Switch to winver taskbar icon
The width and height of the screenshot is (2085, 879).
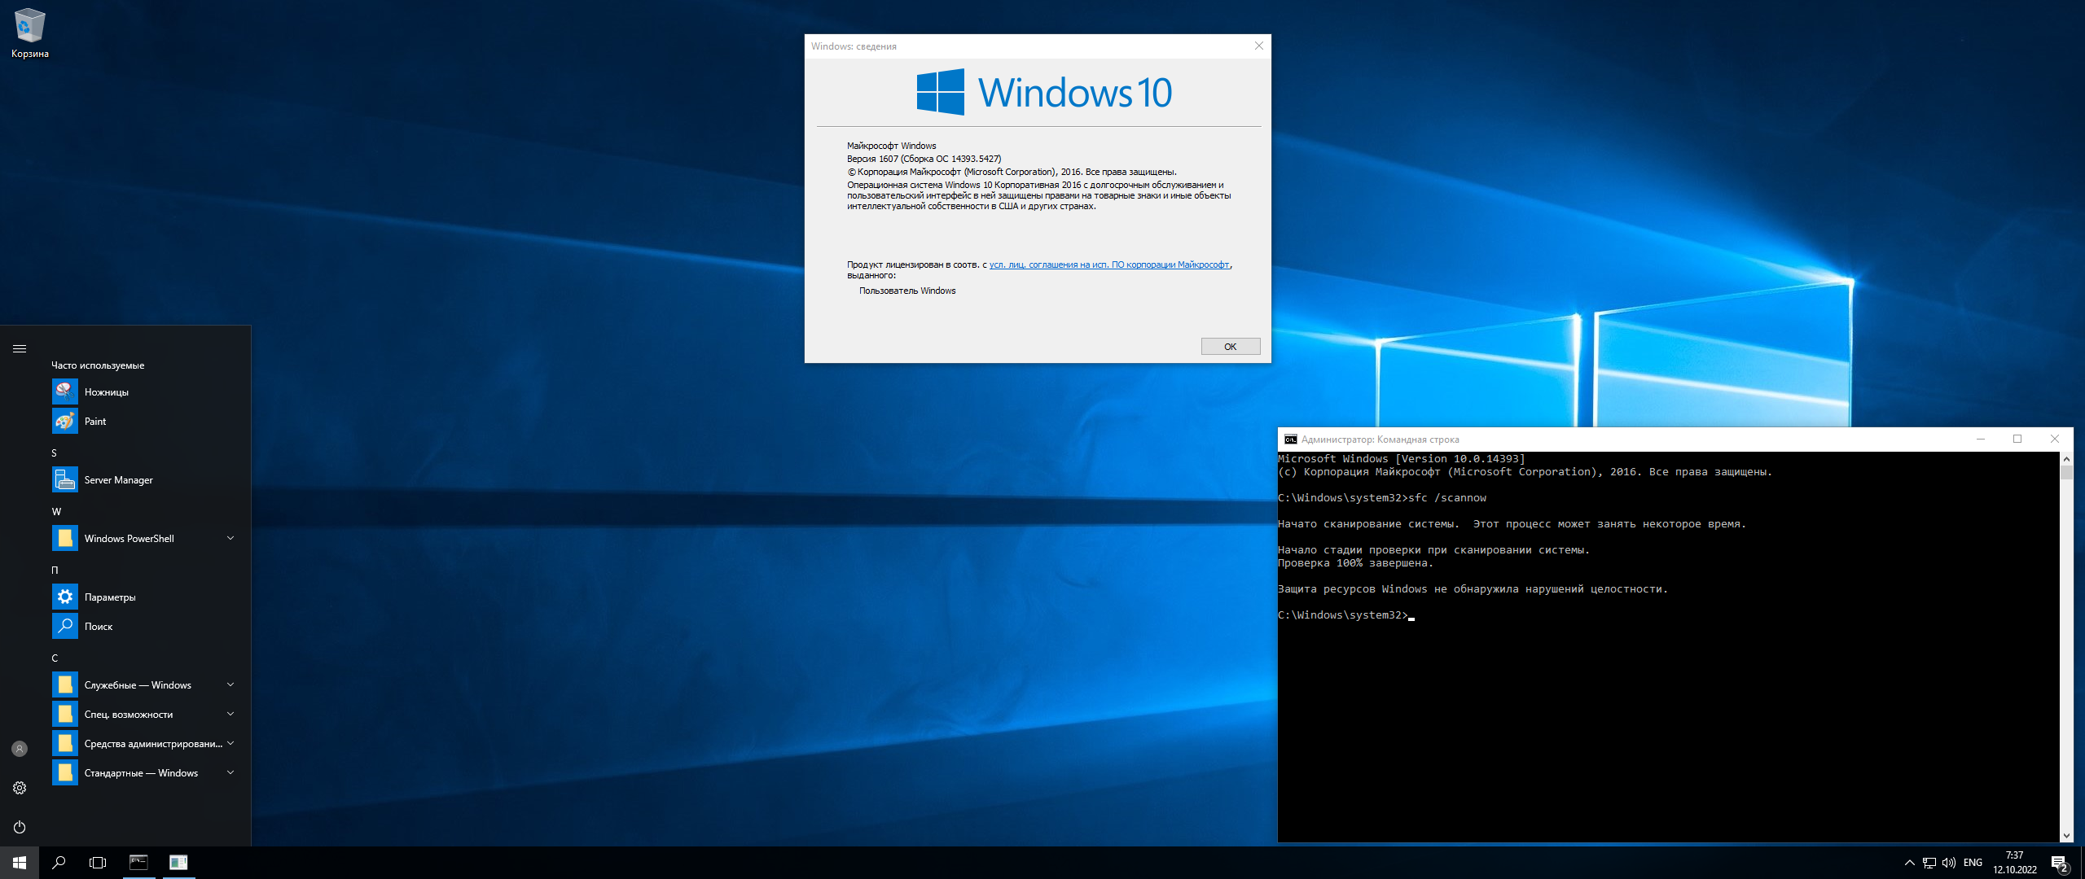(x=178, y=863)
